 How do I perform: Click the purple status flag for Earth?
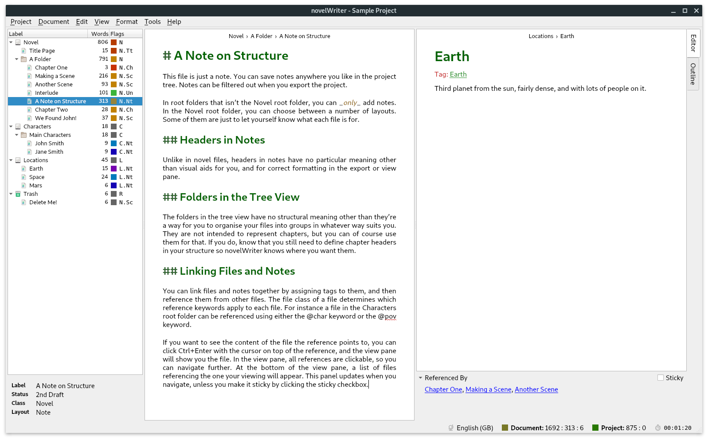pos(113,169)
